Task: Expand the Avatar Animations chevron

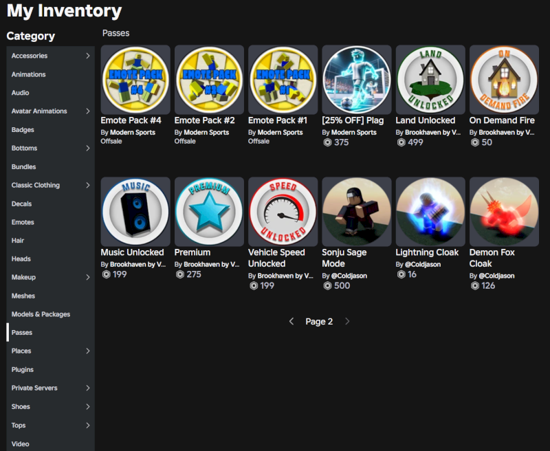Action: 88,111
